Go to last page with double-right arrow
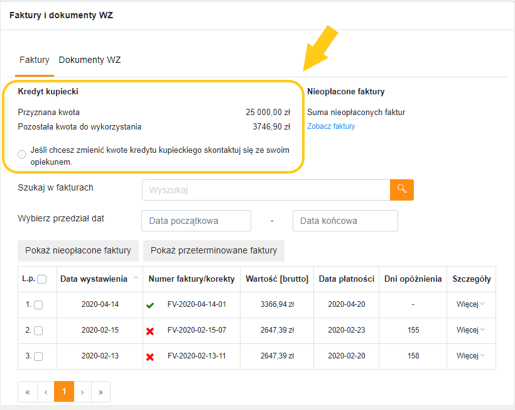The width and height of the screenshot is (515, 410). coord(100,392)
